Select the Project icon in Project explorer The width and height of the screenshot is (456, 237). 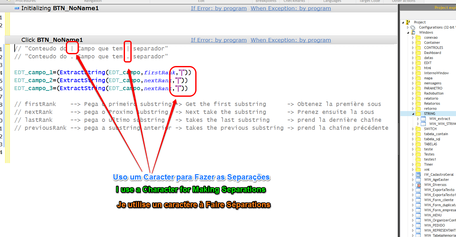408,22
